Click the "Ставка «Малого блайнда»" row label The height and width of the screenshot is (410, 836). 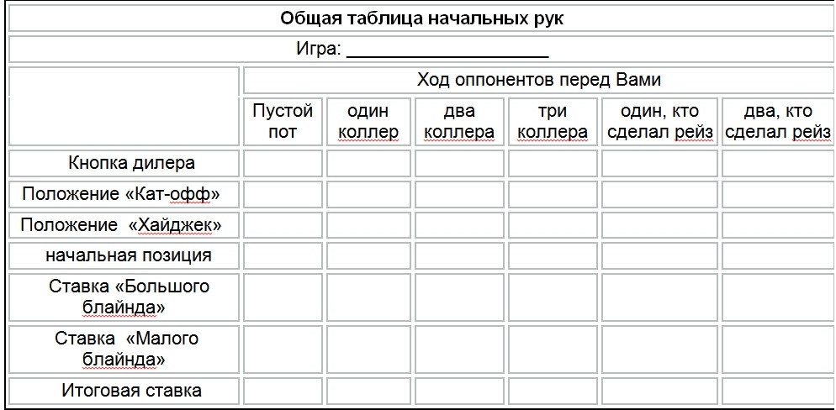pyautogui.click(x=126, y=349)
